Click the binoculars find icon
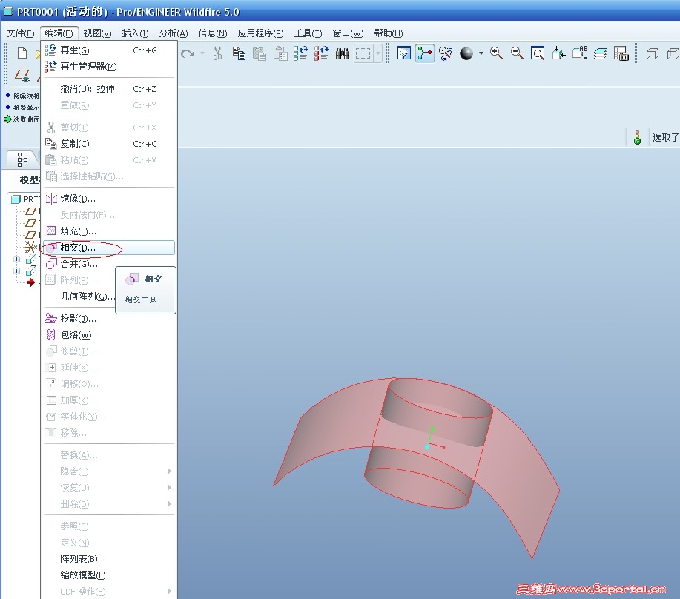Image resolution: width=680 pixels, height=599 pixels. (x=342, y=53)
